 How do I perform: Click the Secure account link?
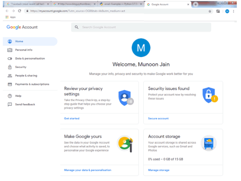click(x=158, y=118)
